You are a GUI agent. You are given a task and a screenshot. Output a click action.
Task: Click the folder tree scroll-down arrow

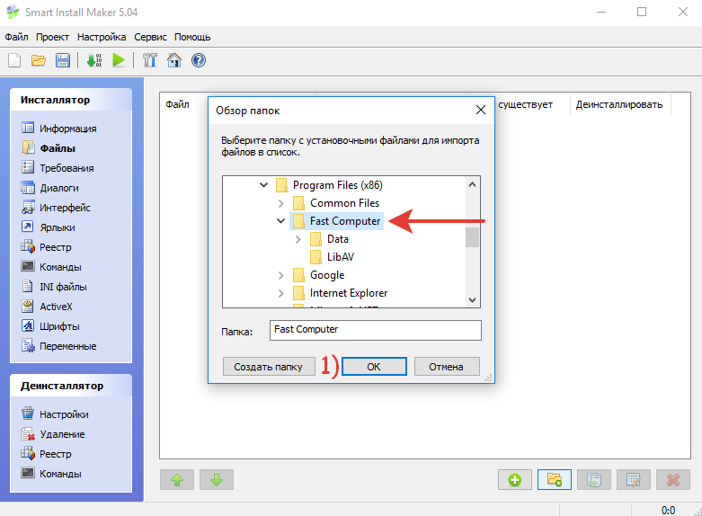click(x=472, y=300)
